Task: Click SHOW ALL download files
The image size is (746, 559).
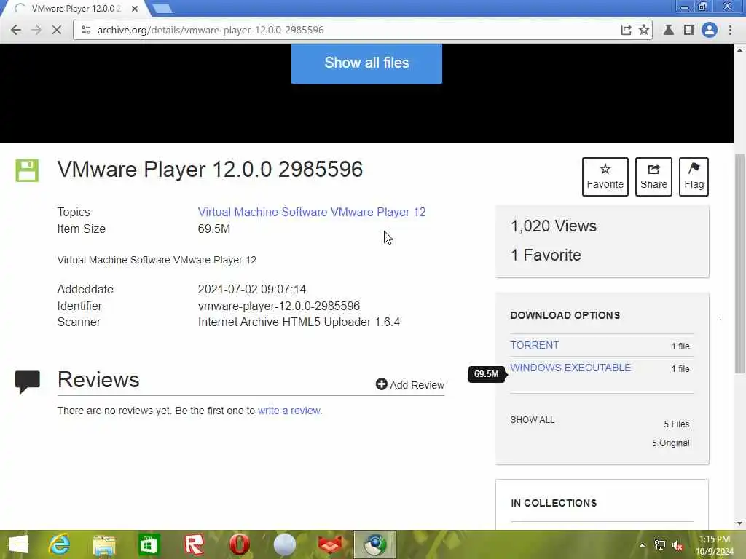Action: [532, 420]
